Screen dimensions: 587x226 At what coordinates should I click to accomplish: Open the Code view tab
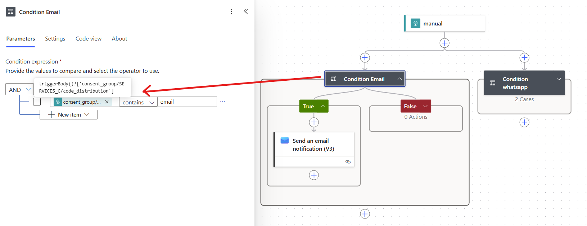(89, 39)
